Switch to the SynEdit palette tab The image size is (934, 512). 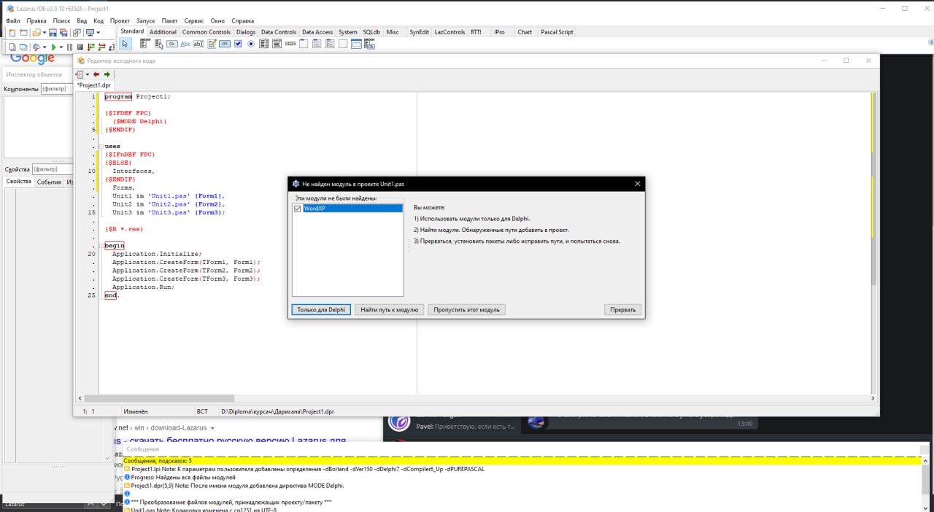420,32
